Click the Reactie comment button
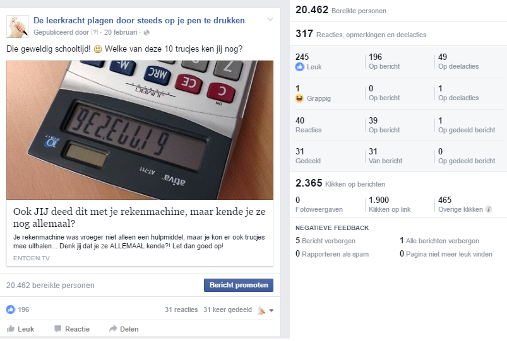Image resolution: width=507 pixels, height=341 pixels. point(72,329)
